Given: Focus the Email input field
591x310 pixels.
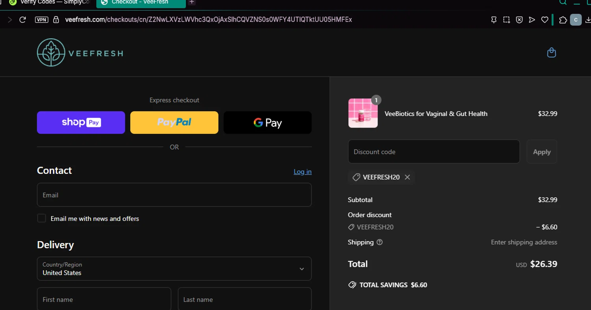Looking at the screenshot, I should tap(174, 195).
